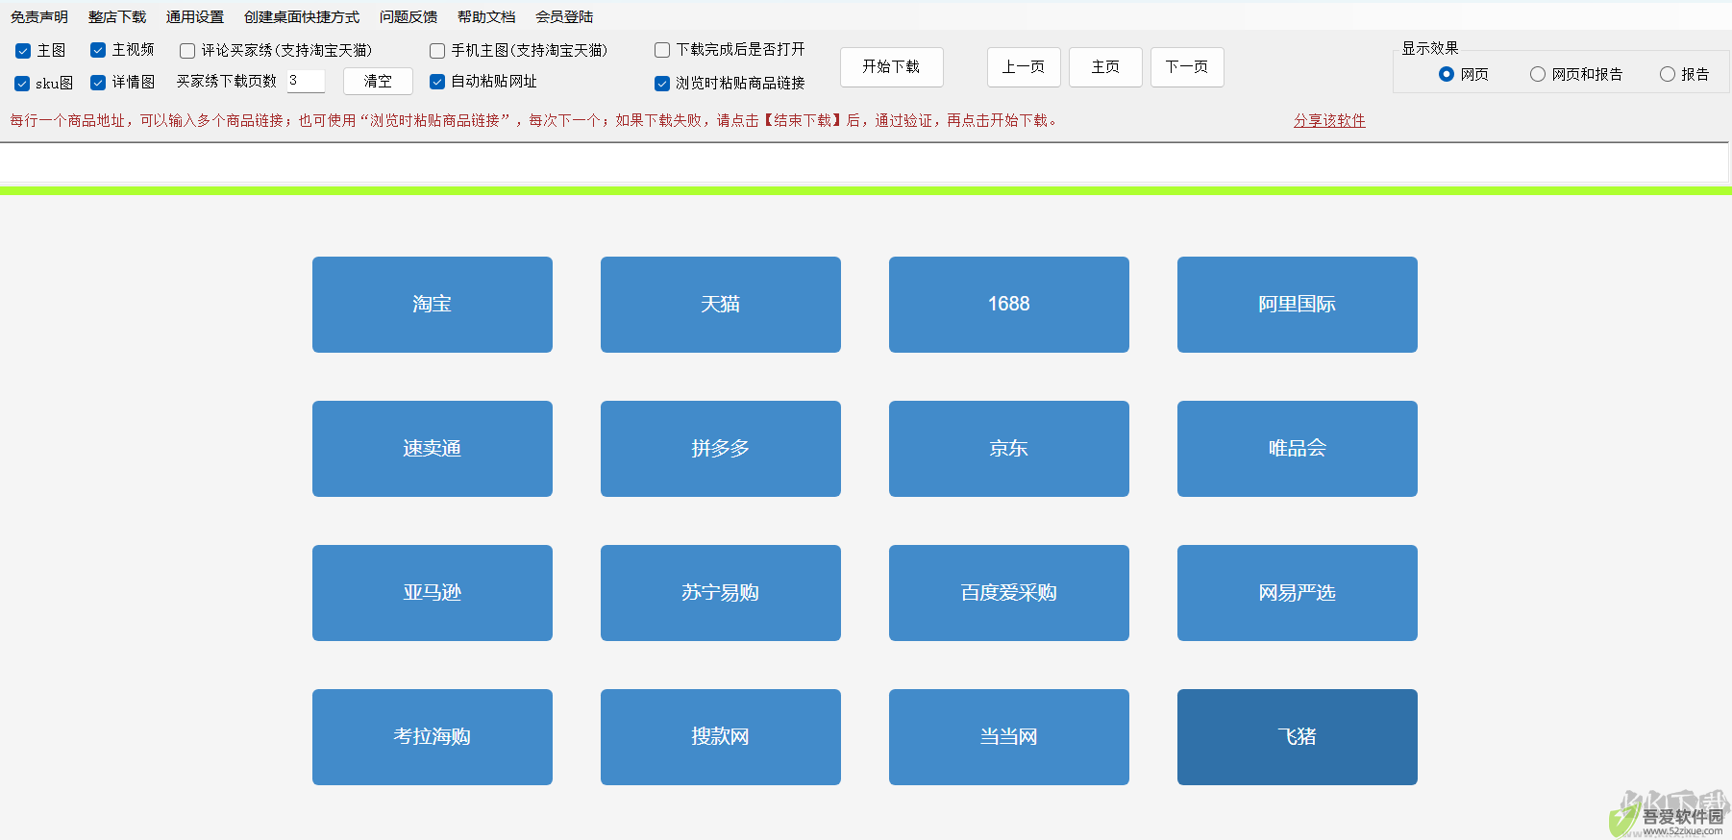
Task: Open the 帮助文档 menu
Action: pos(486,16)
